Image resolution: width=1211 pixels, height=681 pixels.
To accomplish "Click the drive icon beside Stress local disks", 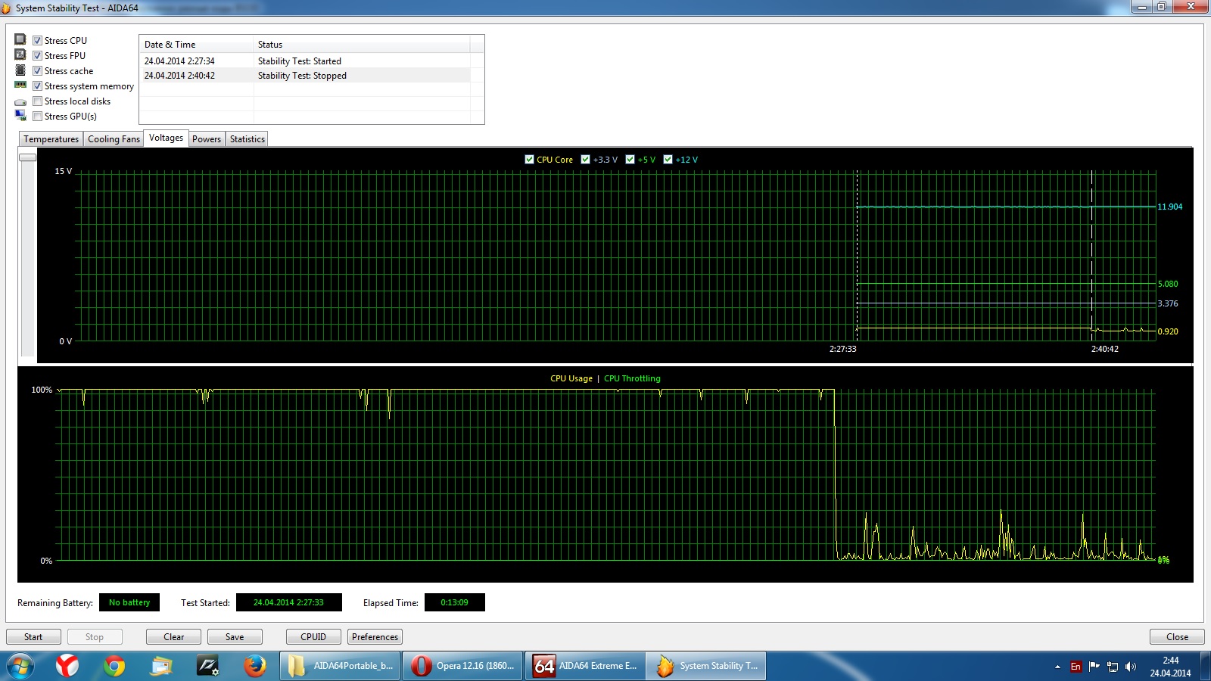I will (20, 102).
